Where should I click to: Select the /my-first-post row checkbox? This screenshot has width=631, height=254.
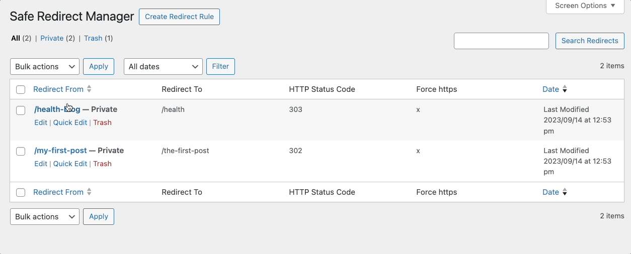coord(21,151)
